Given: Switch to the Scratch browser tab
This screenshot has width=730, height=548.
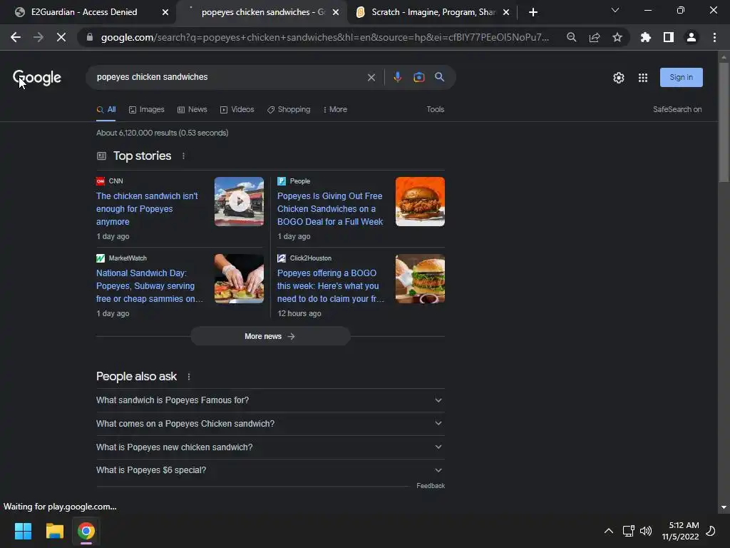Looking at the screenshot, I should coord(433,12).
